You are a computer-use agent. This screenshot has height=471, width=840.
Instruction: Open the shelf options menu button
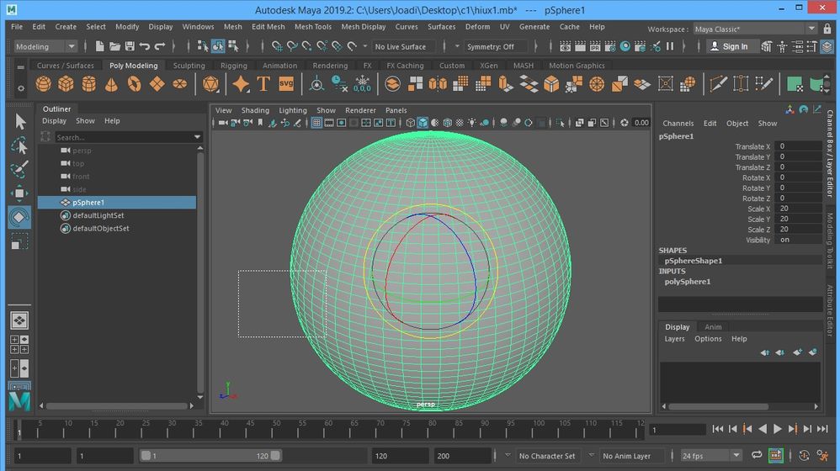[21, 88]
